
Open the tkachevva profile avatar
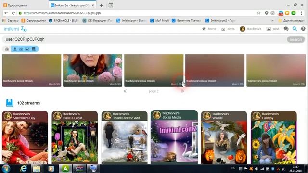(x=243, y=29)
